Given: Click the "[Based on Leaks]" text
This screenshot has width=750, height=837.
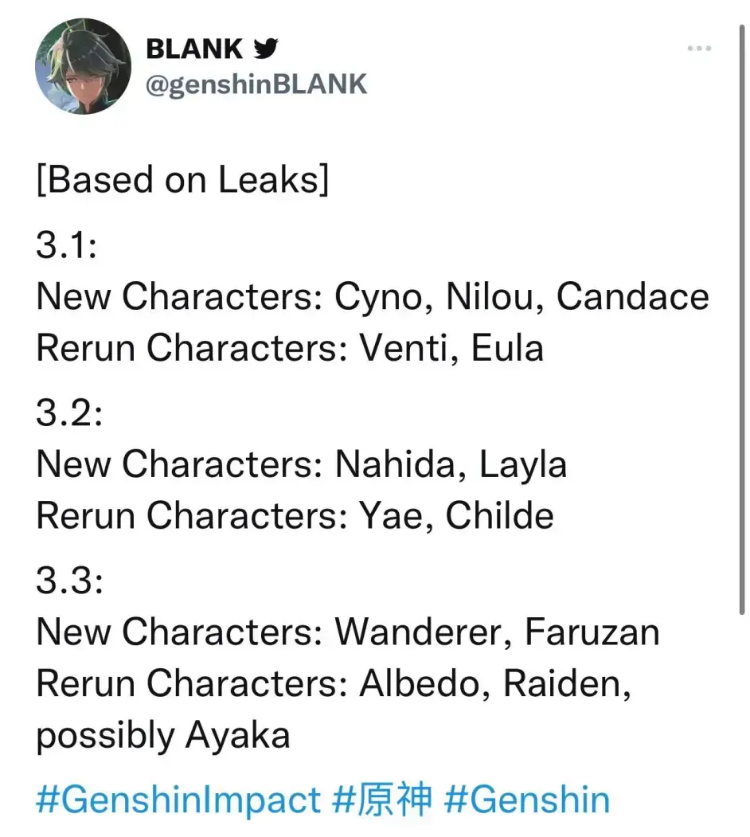Looking at the screenshot, I should pos(182,181).
